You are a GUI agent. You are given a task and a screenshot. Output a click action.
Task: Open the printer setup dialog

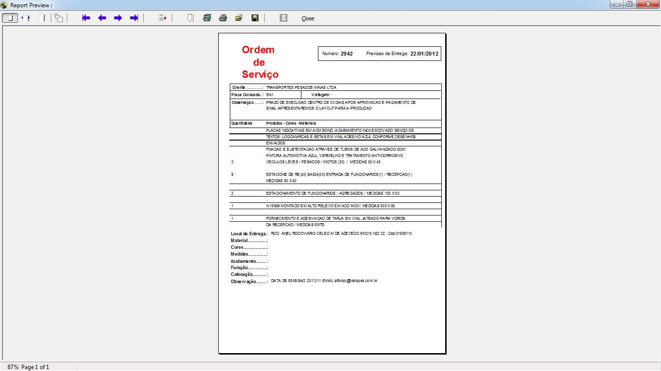pyautogui.click(x=207, y=18)
